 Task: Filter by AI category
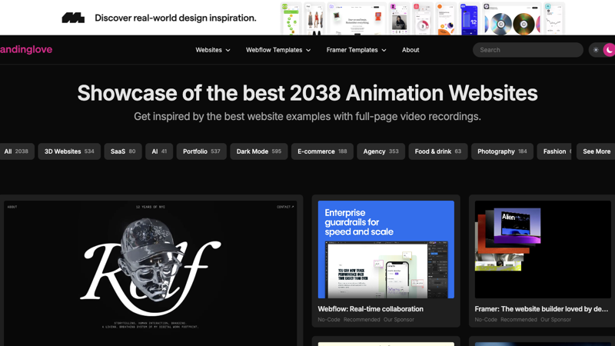tap(159, 151)
